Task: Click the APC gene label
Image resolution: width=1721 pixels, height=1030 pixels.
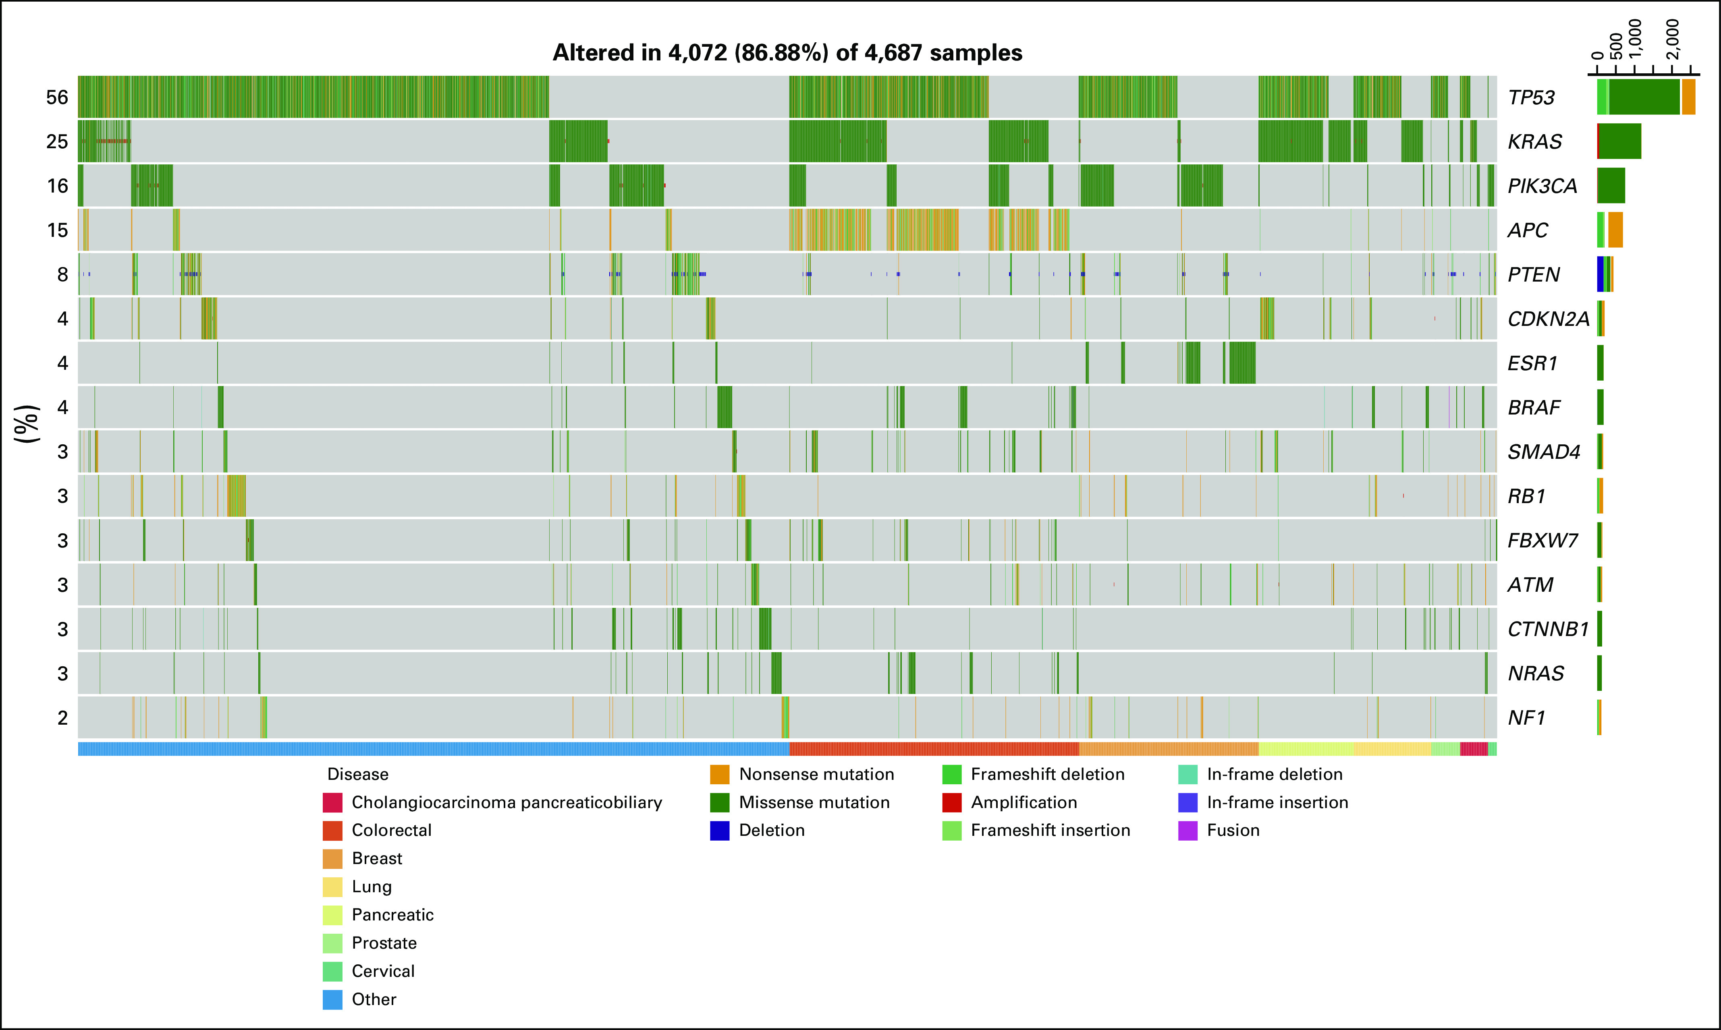Action: [1528, 230]
